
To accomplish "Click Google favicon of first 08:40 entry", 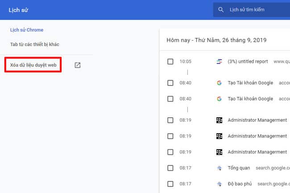I will coord(219,83).
